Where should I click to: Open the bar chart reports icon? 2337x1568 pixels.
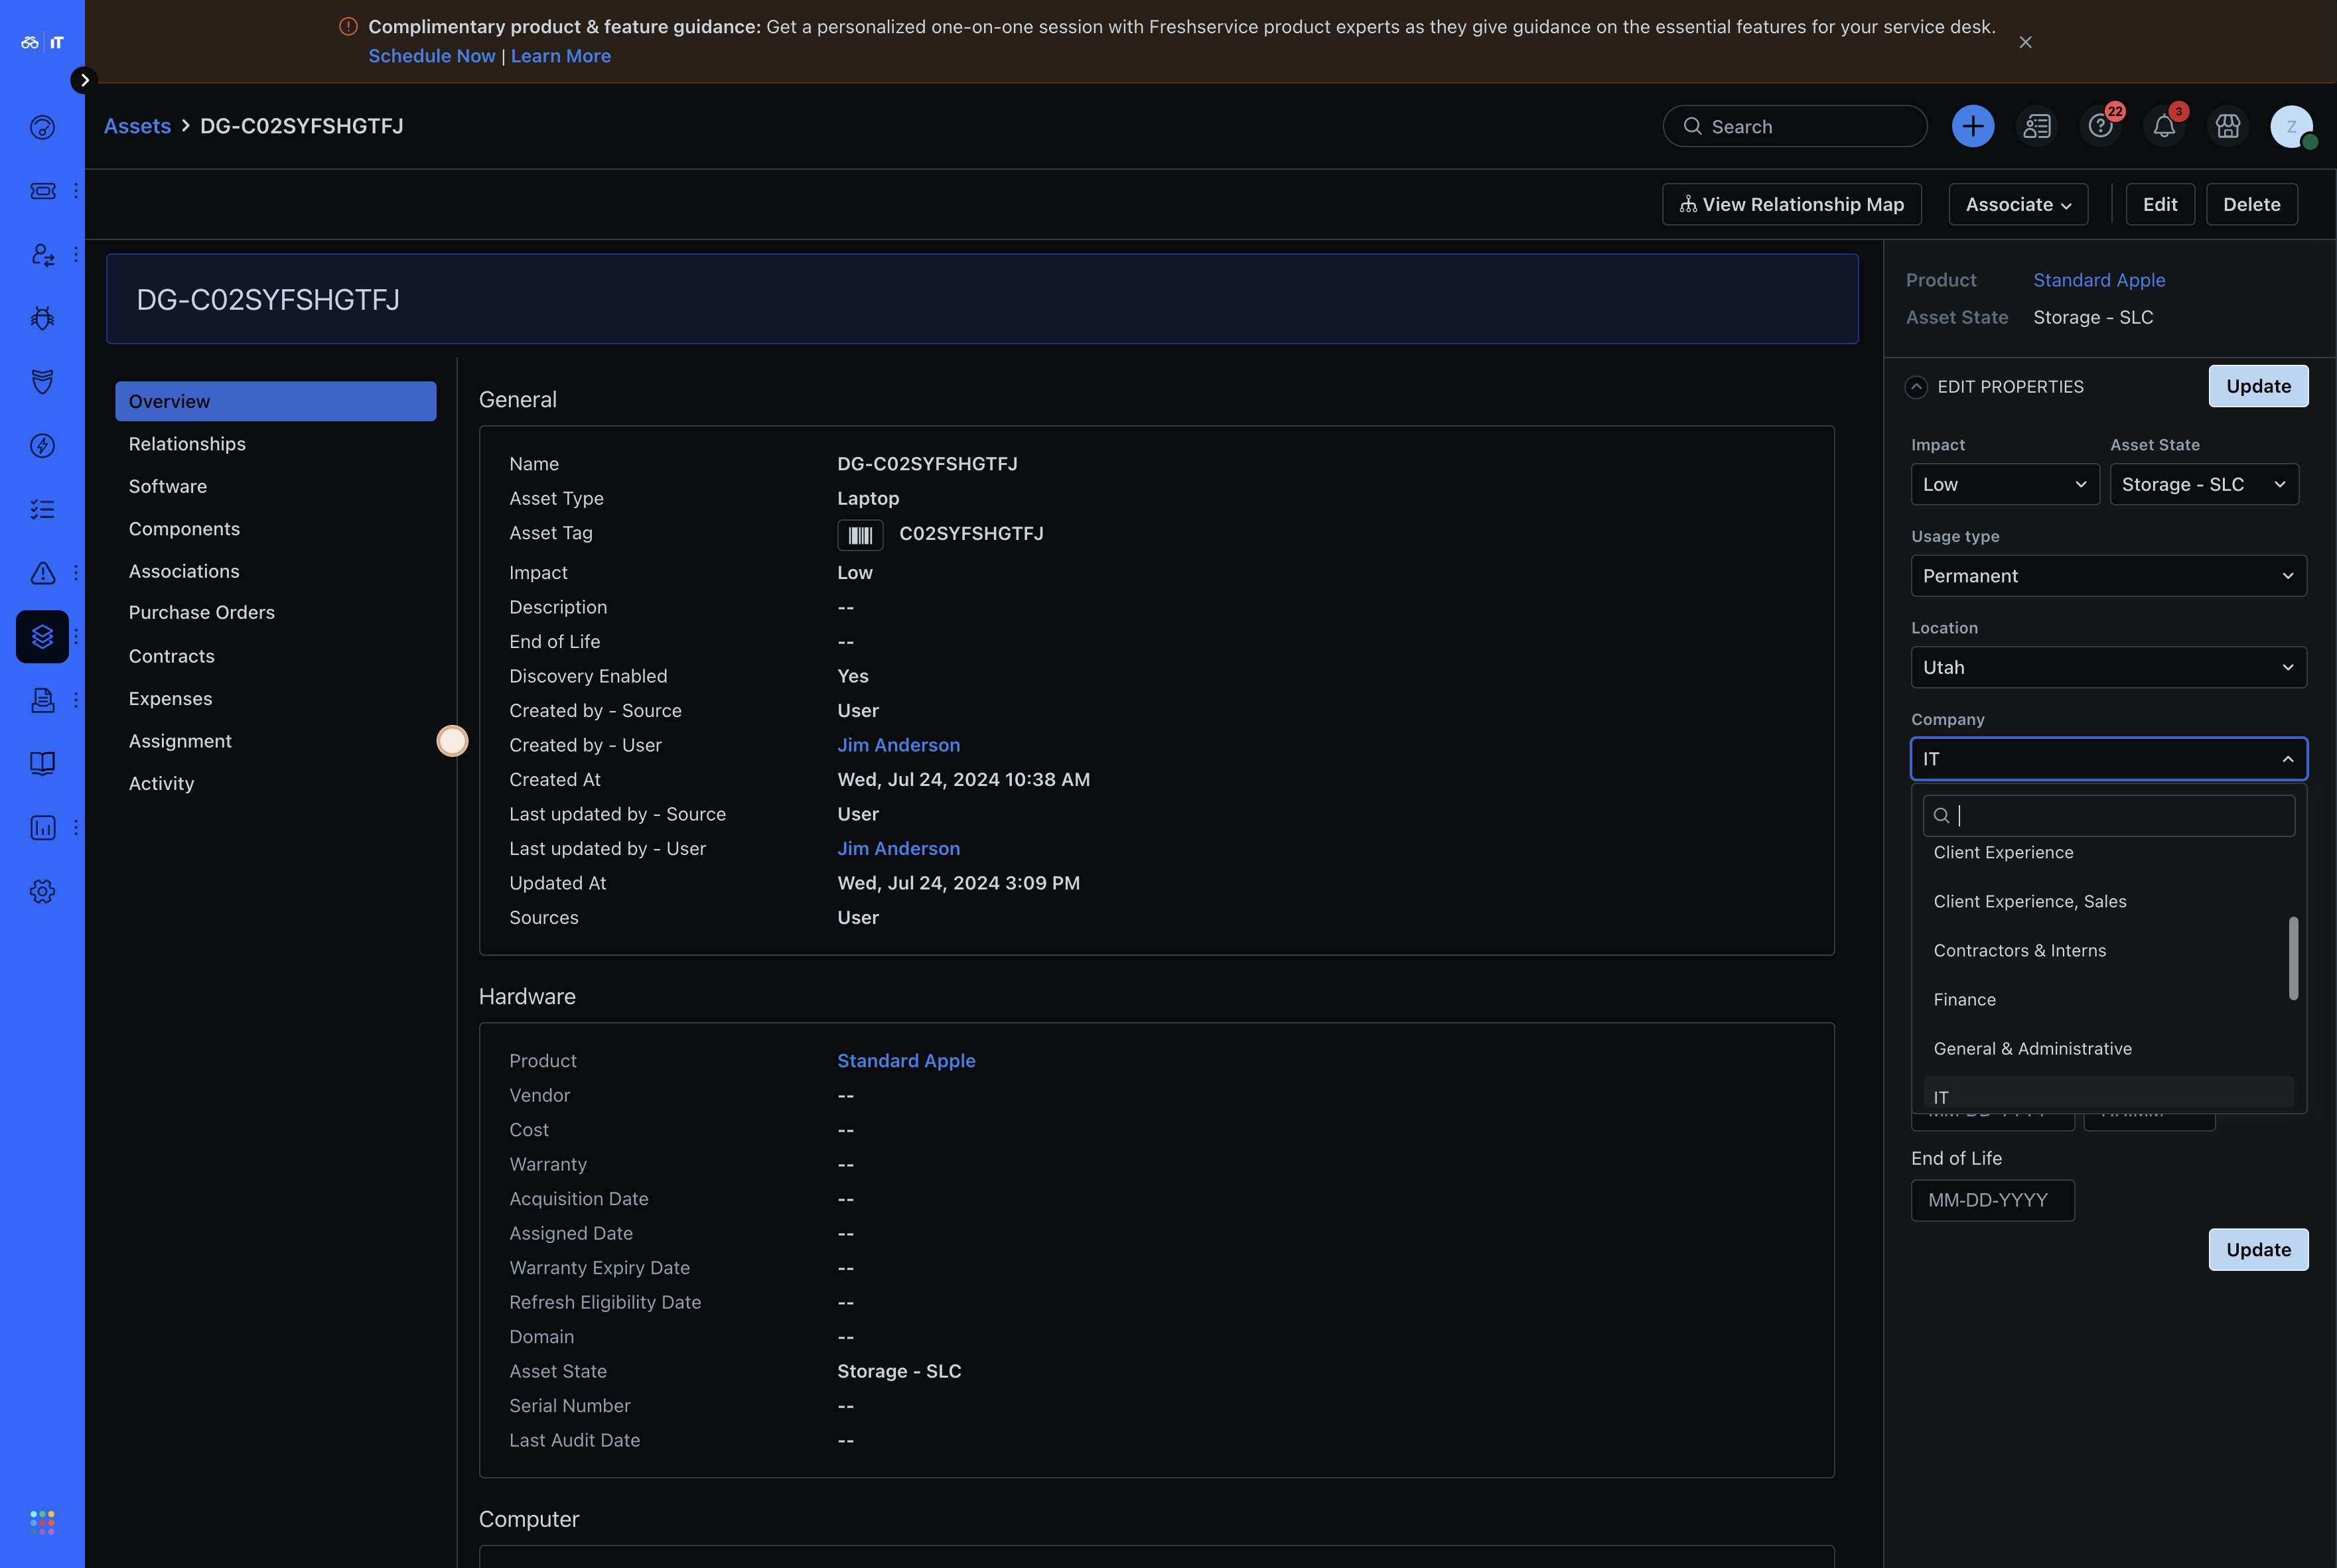pos(42,828)
